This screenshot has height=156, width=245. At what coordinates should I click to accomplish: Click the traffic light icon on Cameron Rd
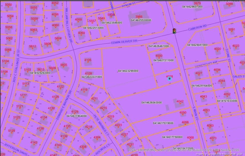174,31
